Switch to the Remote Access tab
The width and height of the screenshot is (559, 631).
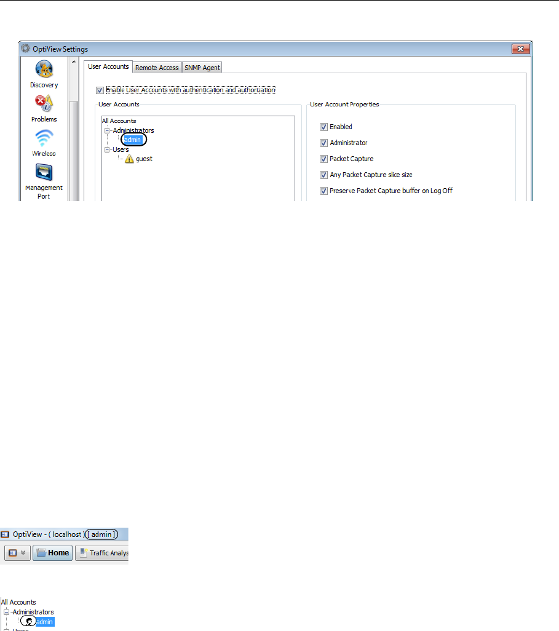click(x=157, y=68)
